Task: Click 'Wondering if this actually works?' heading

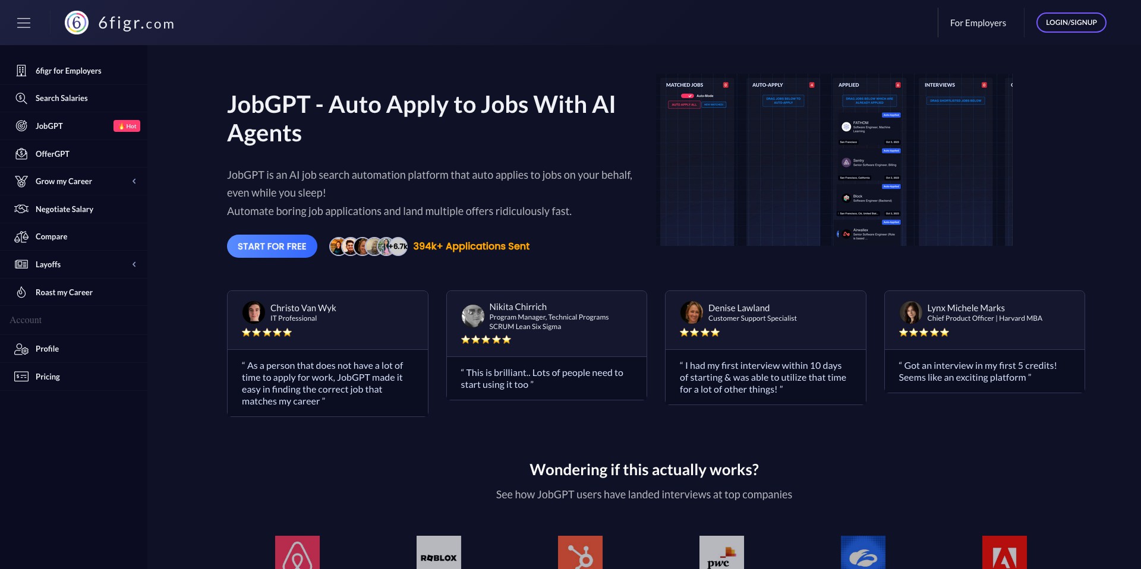Action: pos(644,470)
